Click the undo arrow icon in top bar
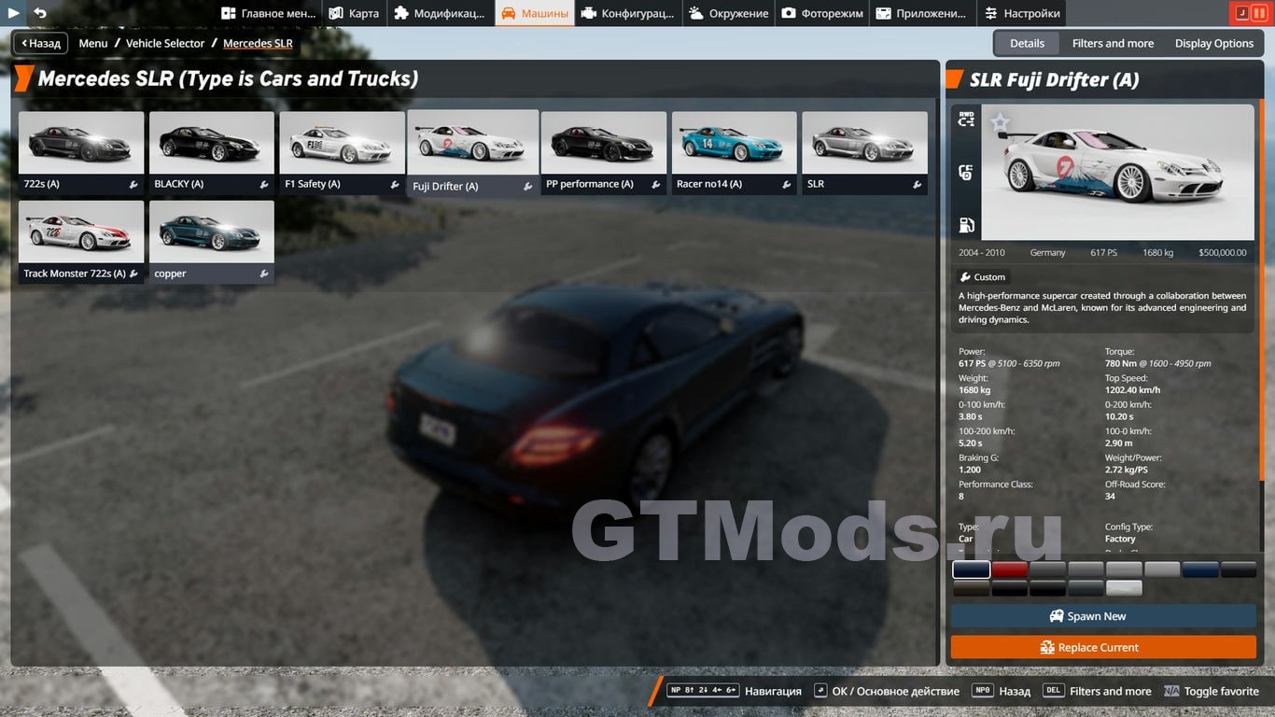 (40, 13)
